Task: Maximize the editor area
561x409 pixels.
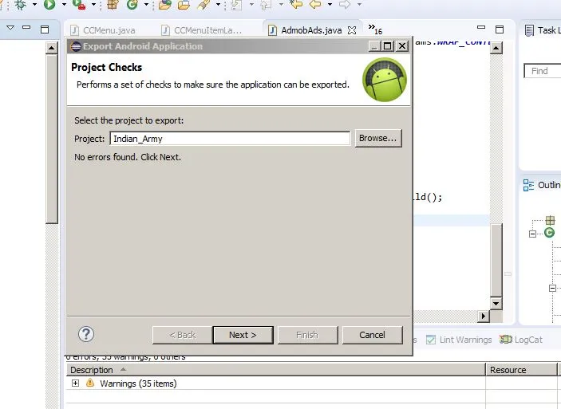Action: (x=500, y=29)
